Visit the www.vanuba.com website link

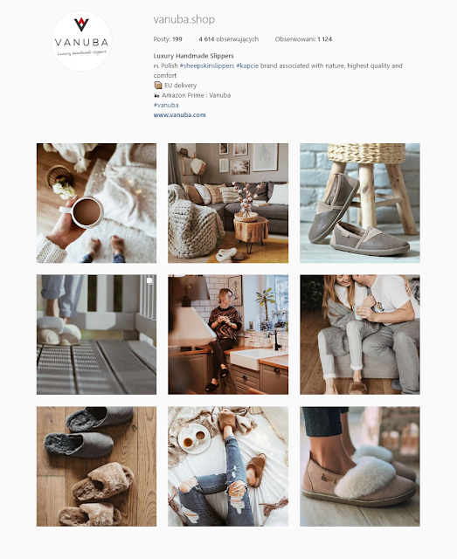click(179, 114)
